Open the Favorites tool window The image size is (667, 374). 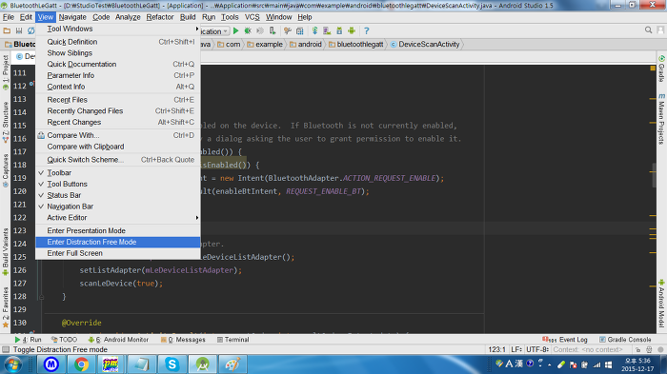pos(6,306)
